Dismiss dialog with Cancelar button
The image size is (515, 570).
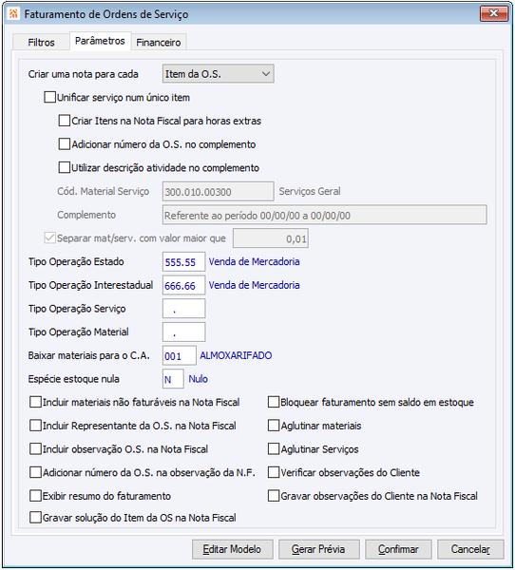[470, 549]
